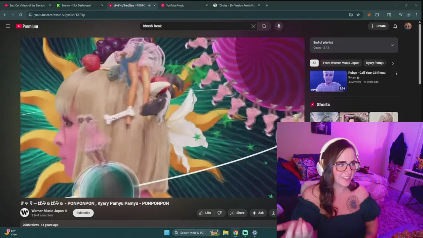Expand the End of playlist queue panel
Screen dimensions: 423x238
pyautogui.click(x=392, y=45)
